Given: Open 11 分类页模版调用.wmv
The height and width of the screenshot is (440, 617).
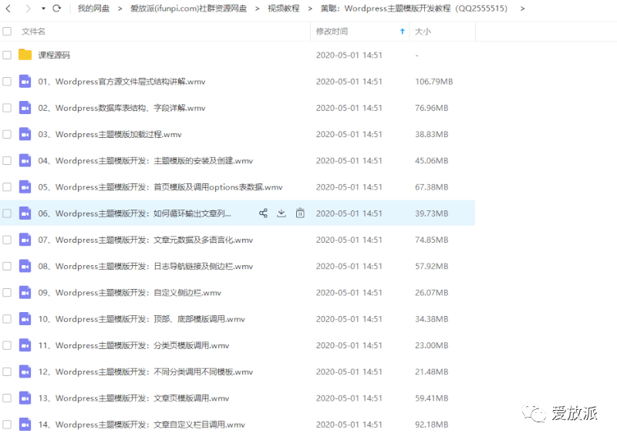Looking at the screenshot, I should click(133, 345).
